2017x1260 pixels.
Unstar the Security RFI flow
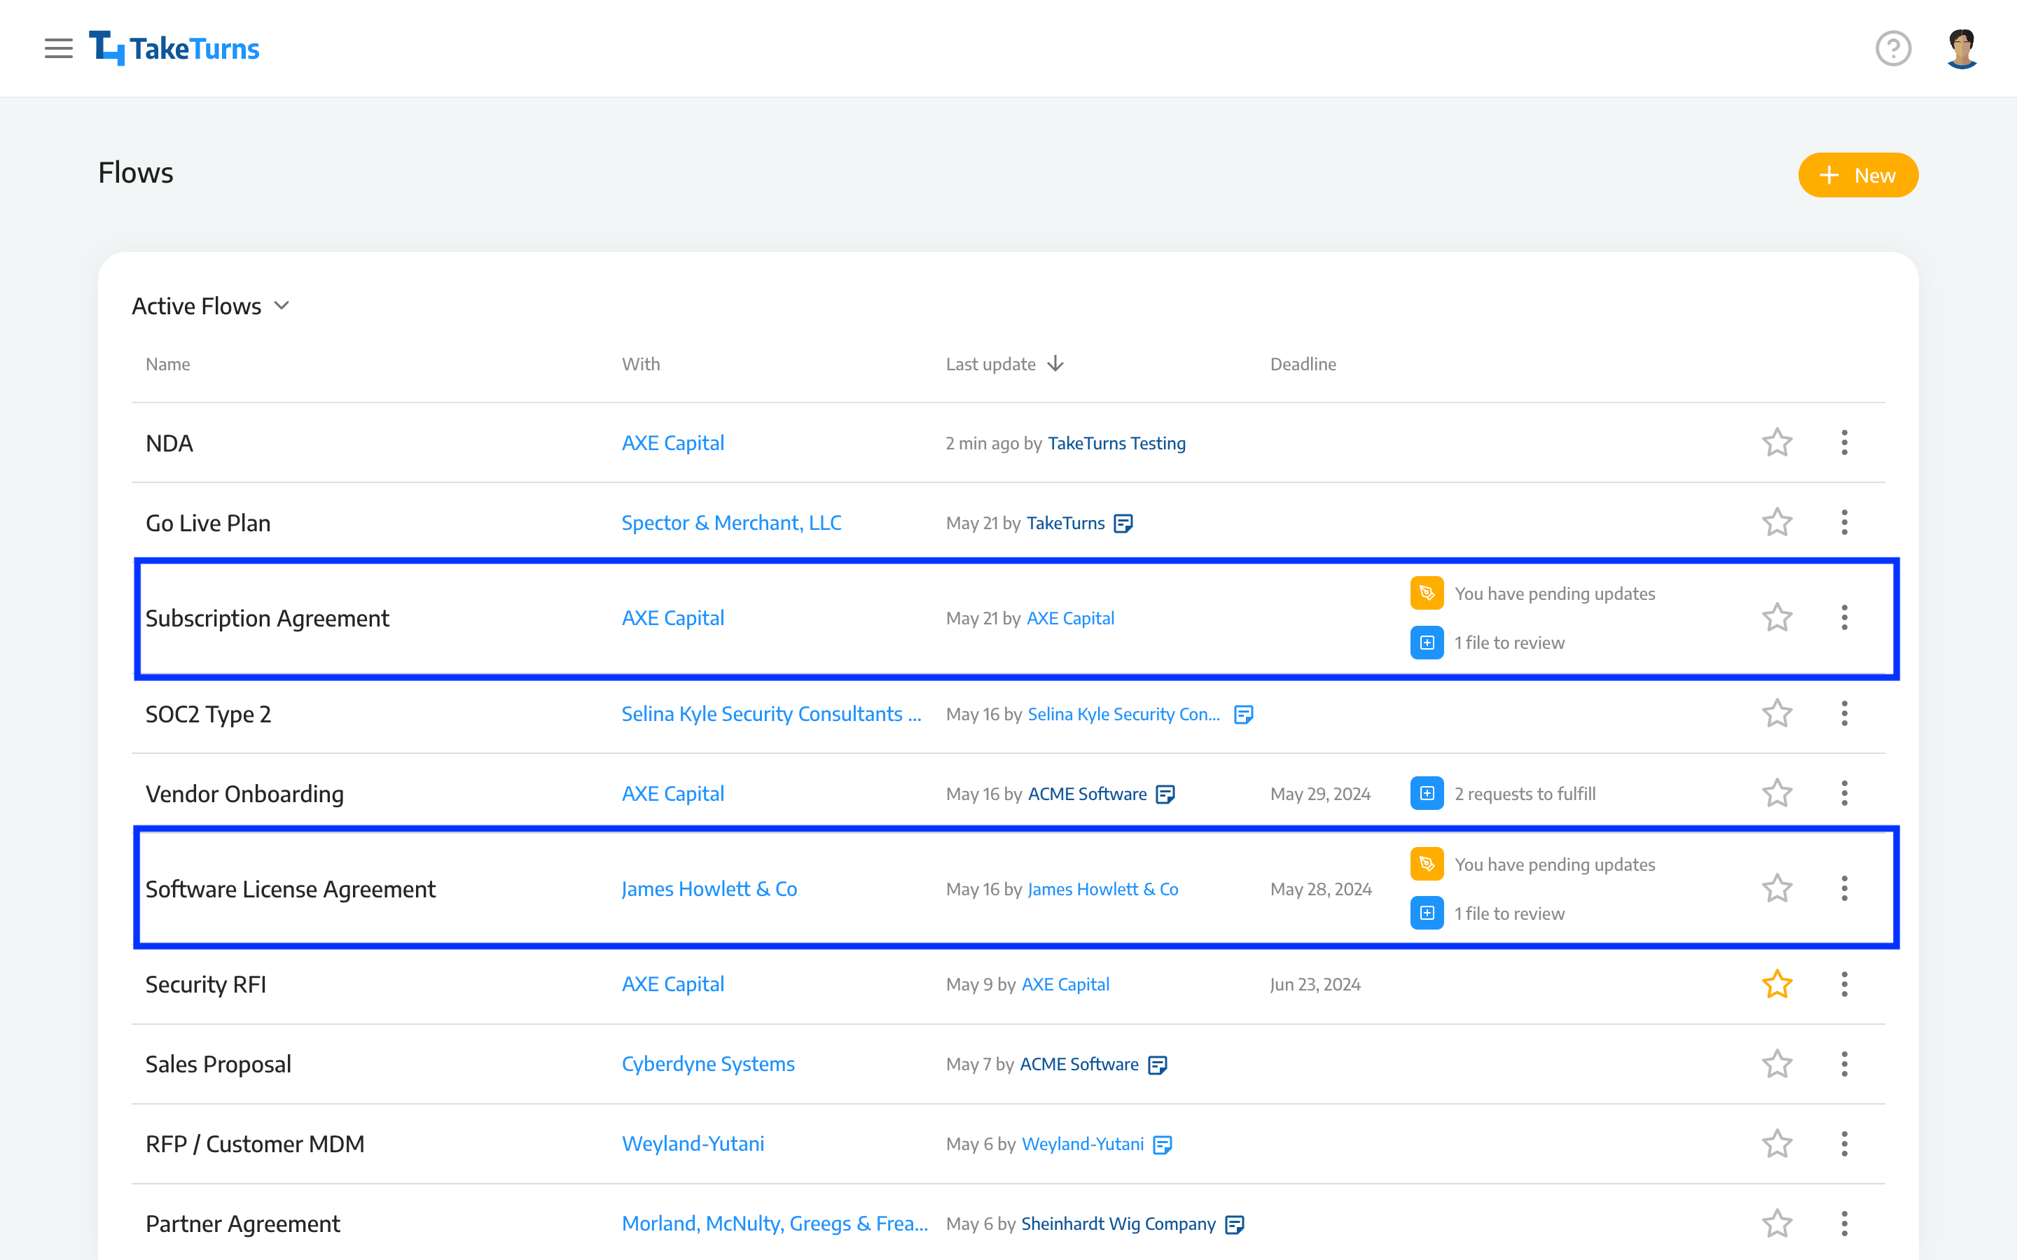[x=1777, y=984]
